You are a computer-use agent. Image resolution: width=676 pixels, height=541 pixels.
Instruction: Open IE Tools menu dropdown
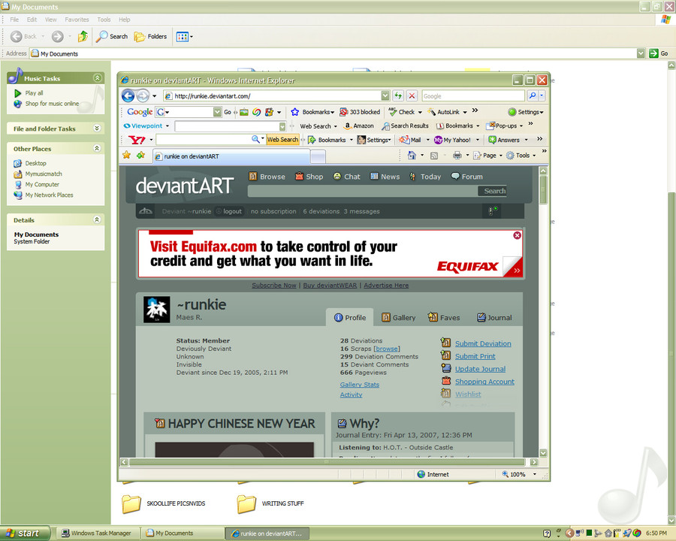click(521, 156)
